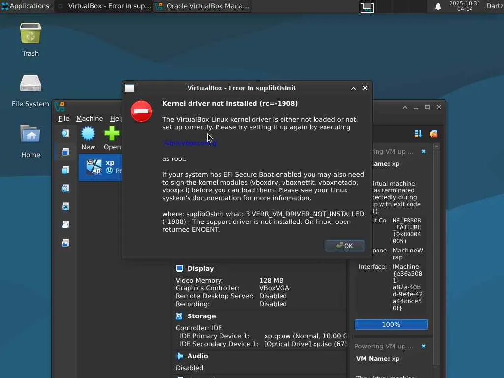Click the Display section monitor icon

pos(179,268)
